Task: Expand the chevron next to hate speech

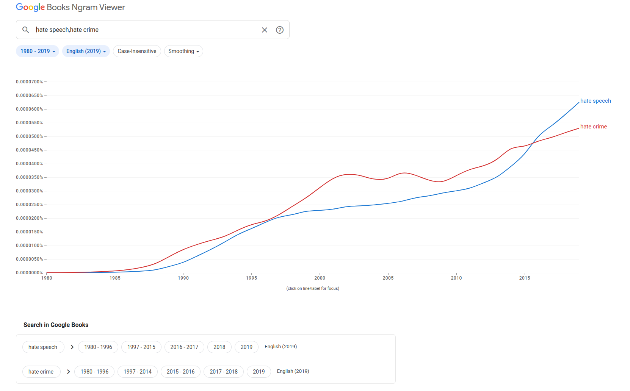Action: tap(72, 347)
